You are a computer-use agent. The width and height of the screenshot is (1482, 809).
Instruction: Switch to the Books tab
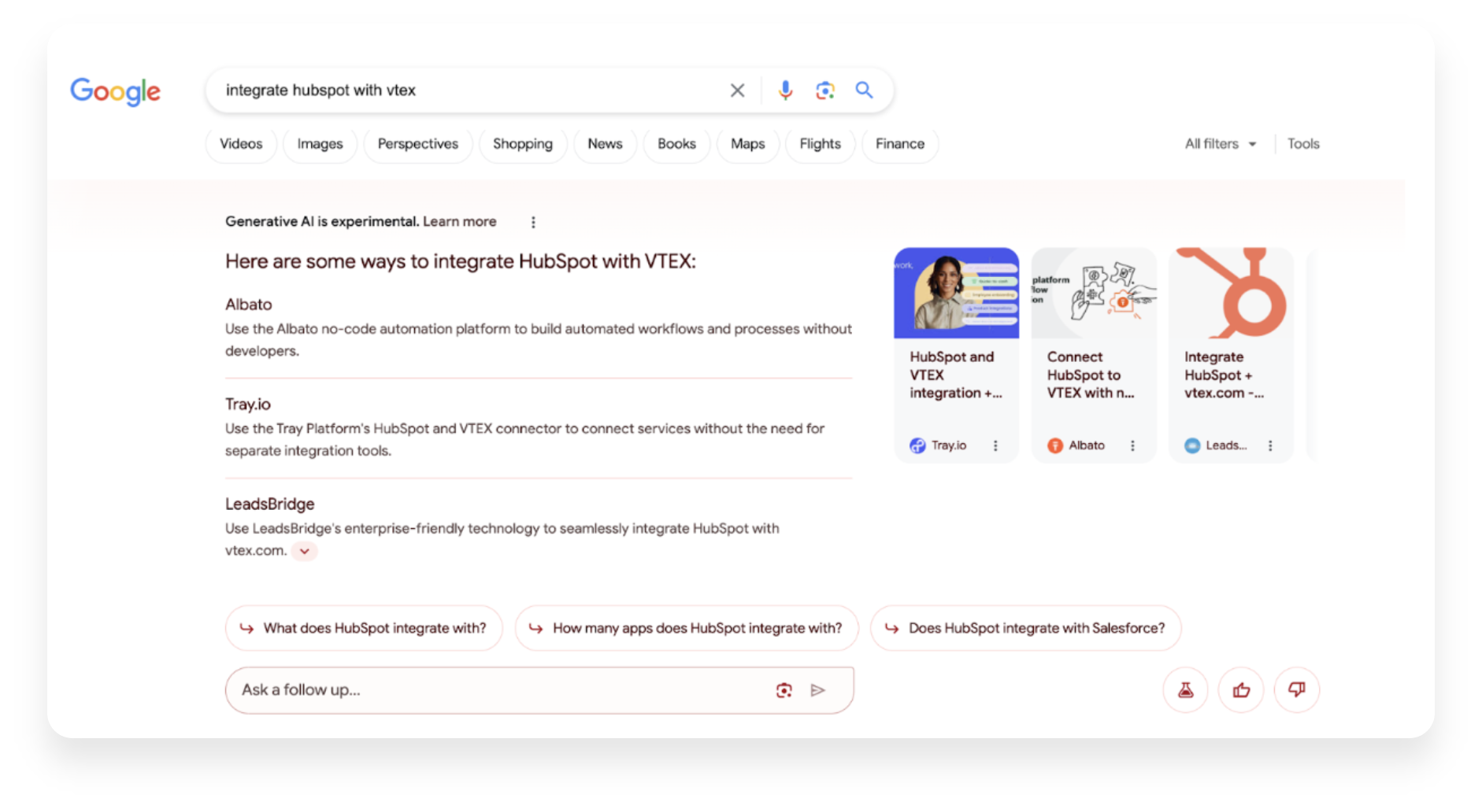click(x=676, y=144)
